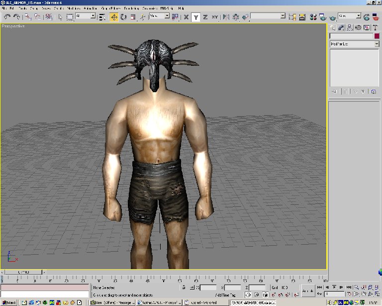
Task: Open the Edit menu
Action: pos(12,8)
